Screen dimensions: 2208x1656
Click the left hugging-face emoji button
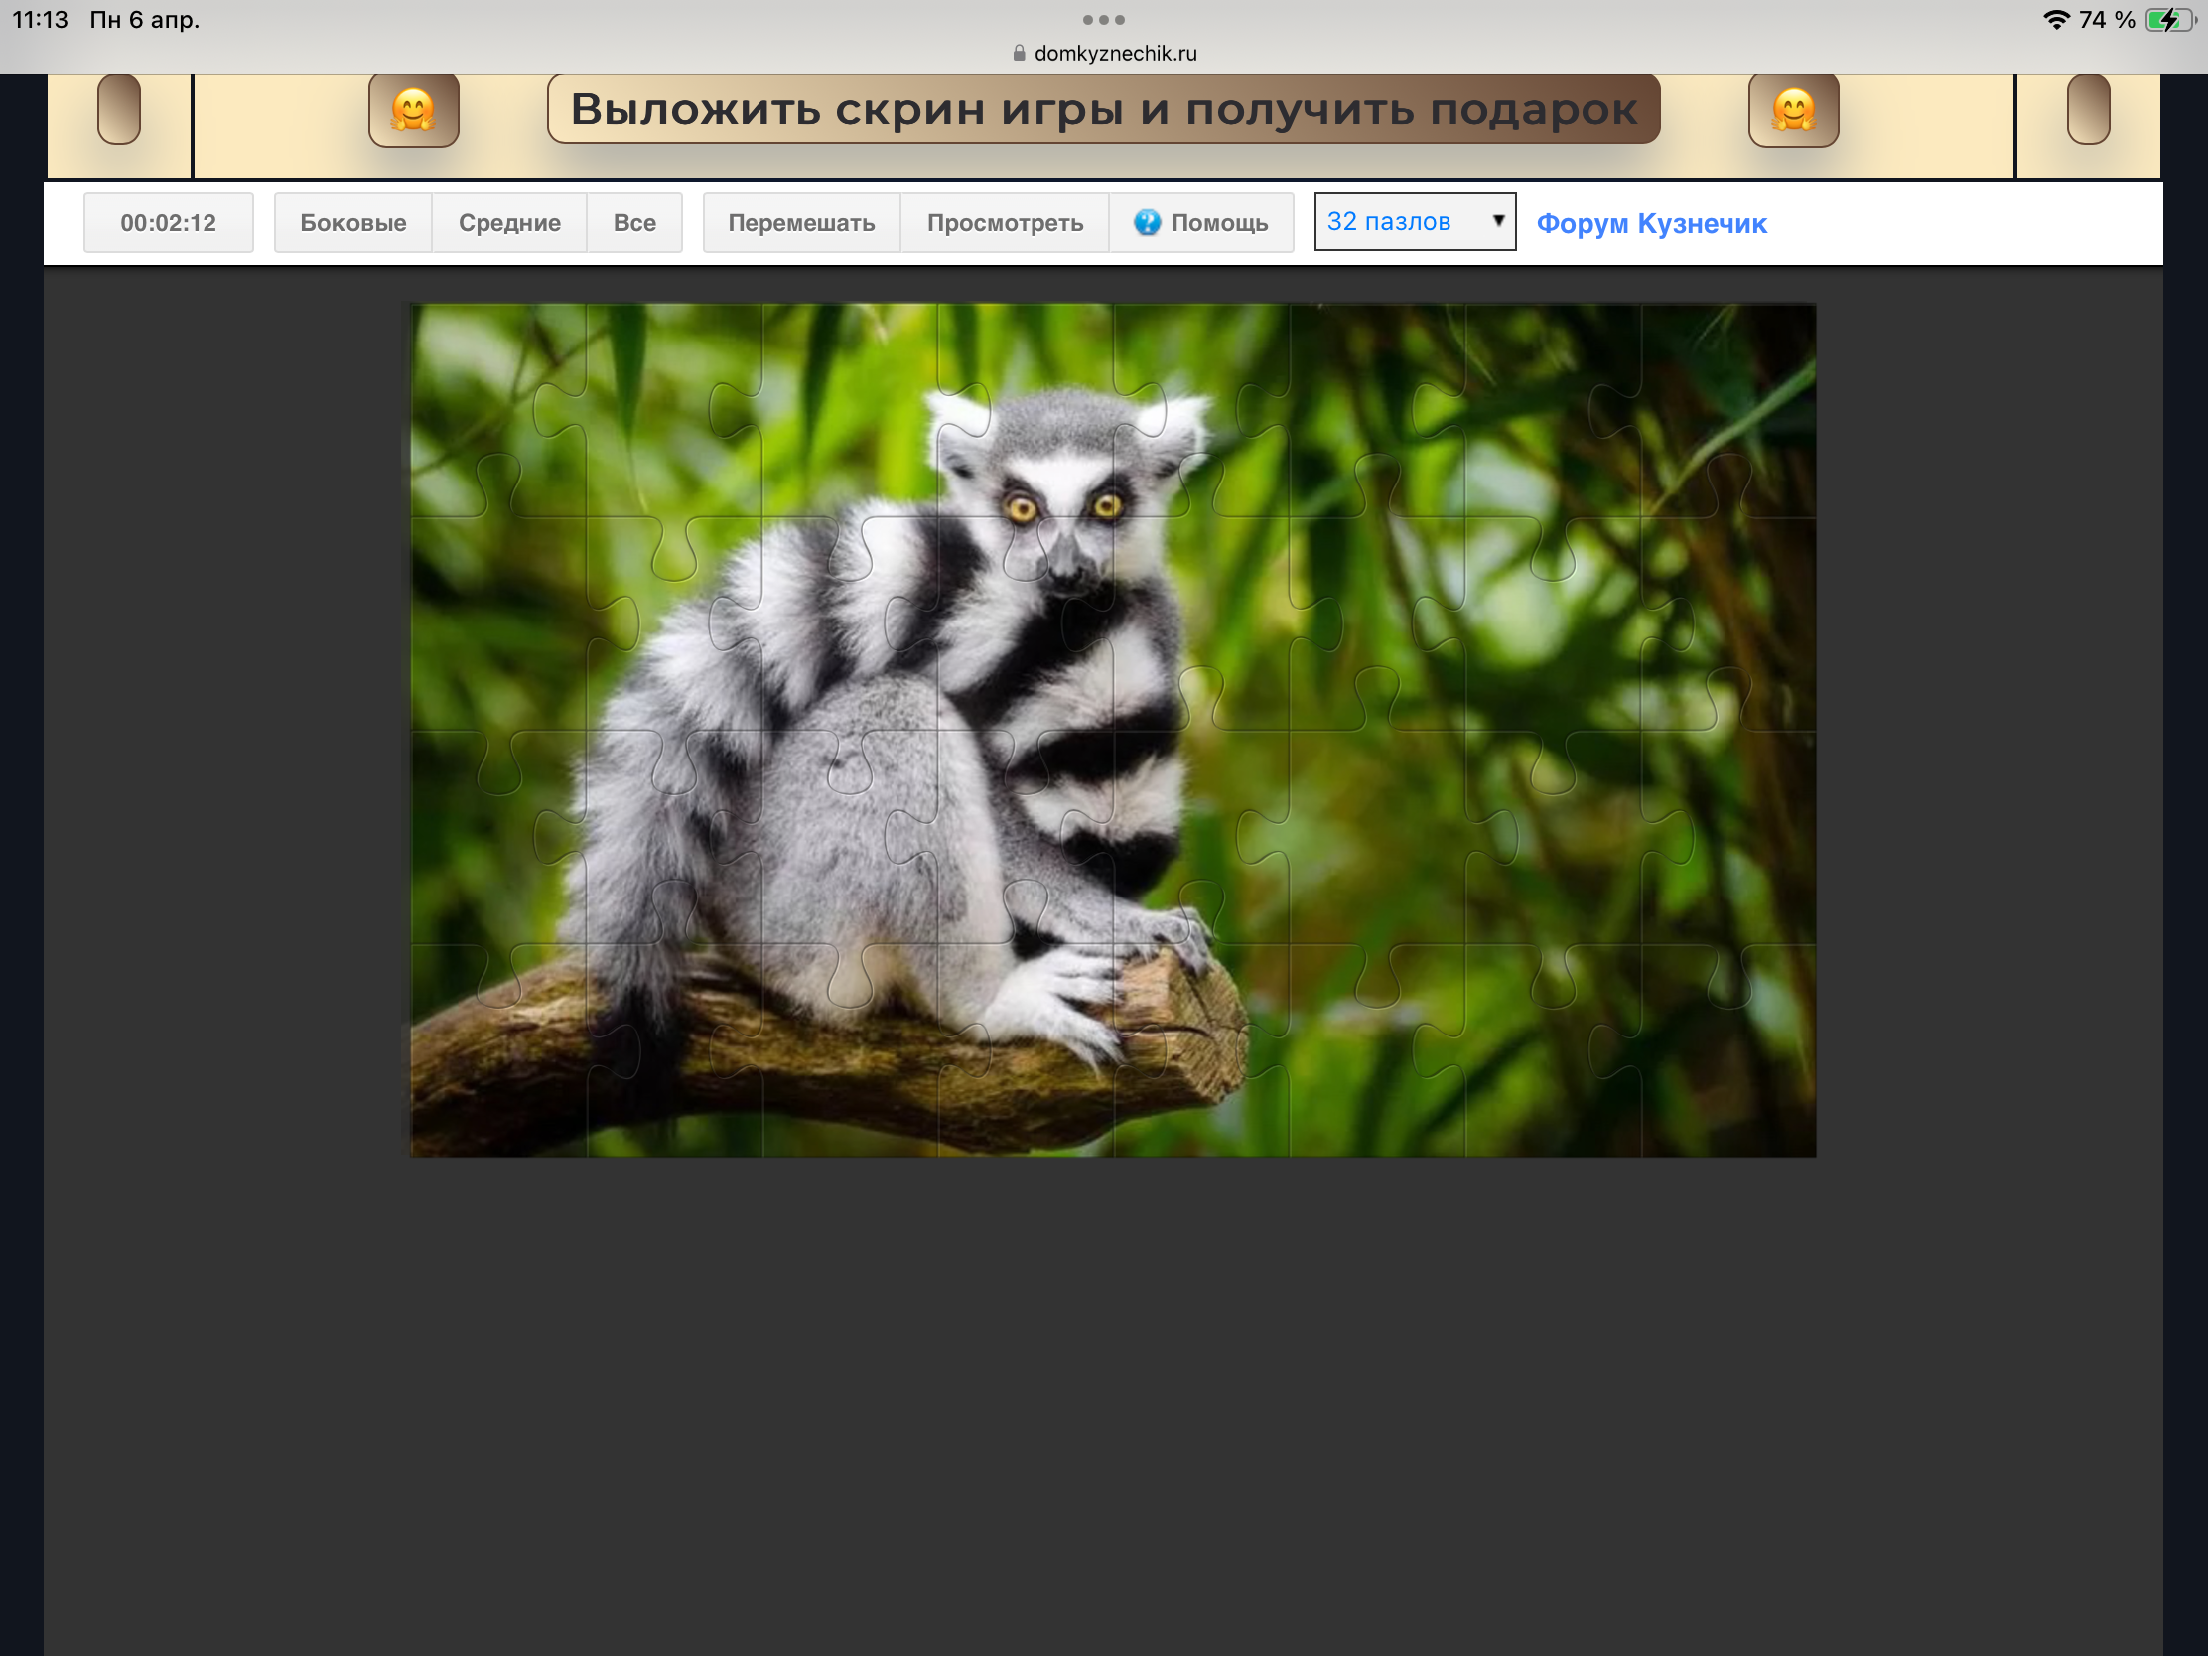pyautogui.click(x=413, y=110)
